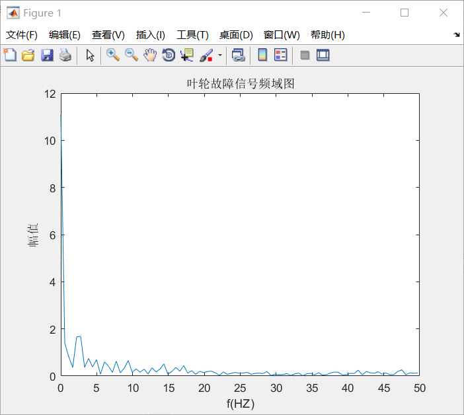Screen dimensions: 464x415
Task: Close the Figure 1 window
Action: (444, 13)
